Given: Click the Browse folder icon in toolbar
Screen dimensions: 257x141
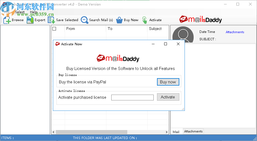Looking at the screenshot, I should point(7,20).
